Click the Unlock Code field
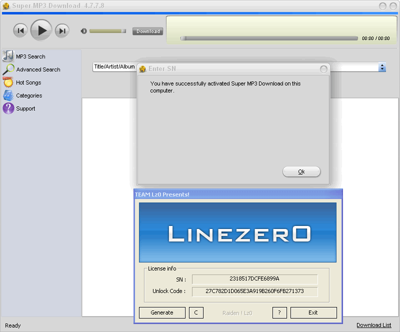 [254, 291]
